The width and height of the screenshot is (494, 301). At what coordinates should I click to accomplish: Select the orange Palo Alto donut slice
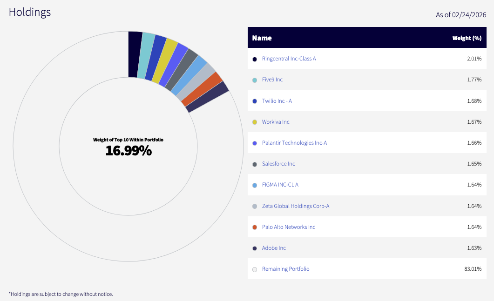203,89
